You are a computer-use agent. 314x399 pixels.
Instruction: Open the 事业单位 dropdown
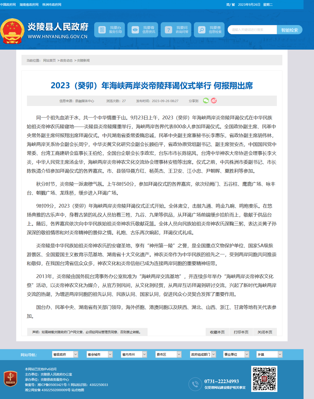click(236, 354)
